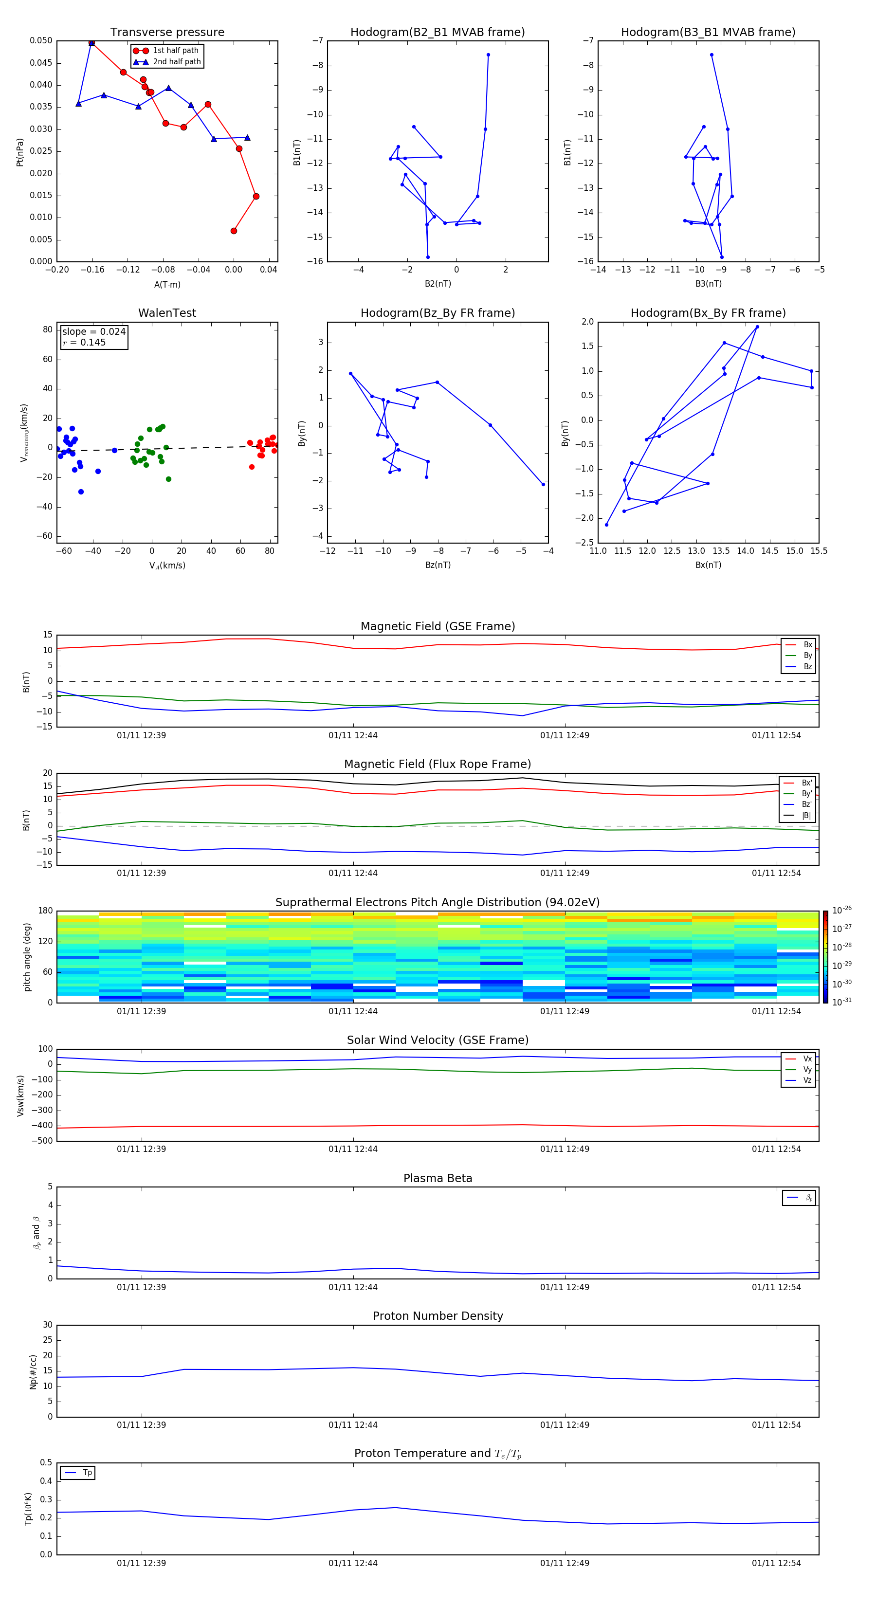The width and height of the screenshot is (876, 1606).
Task: Click '01/11 12:39' tick under GSE Magnetic Field plot
Action: coord(142,736)
